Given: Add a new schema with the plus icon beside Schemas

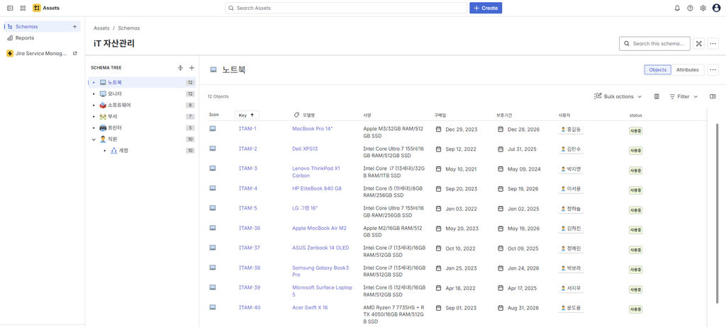Looking at the screenshot, I should pyautogui.click(x=74, y=26).
